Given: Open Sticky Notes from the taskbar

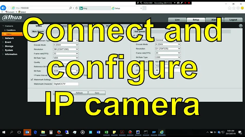Looking at the screenshot, I should (x=114, y=132).
